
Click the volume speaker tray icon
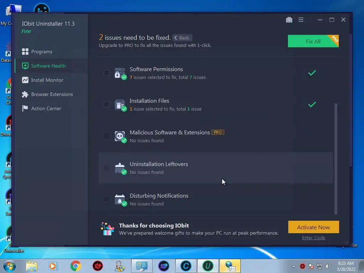click(328, 266)
